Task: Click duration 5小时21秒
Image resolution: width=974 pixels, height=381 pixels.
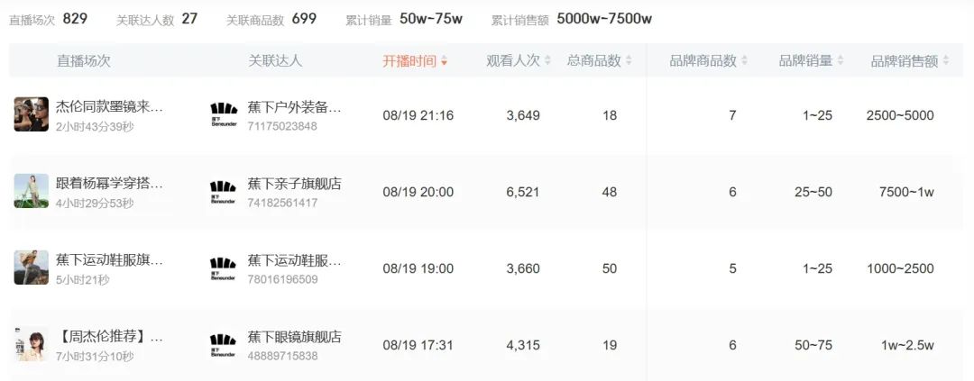Action: tap(83, 280)
